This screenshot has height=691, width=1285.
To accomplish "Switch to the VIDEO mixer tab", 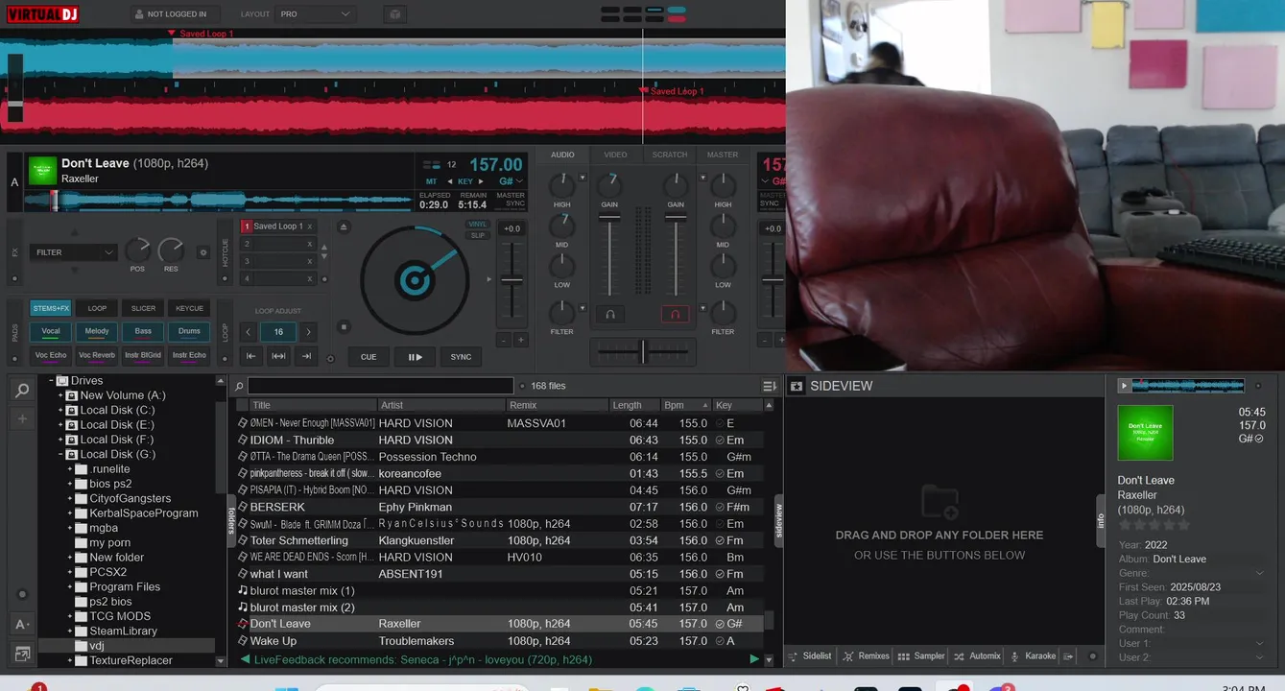I will (x=616, y=155).
